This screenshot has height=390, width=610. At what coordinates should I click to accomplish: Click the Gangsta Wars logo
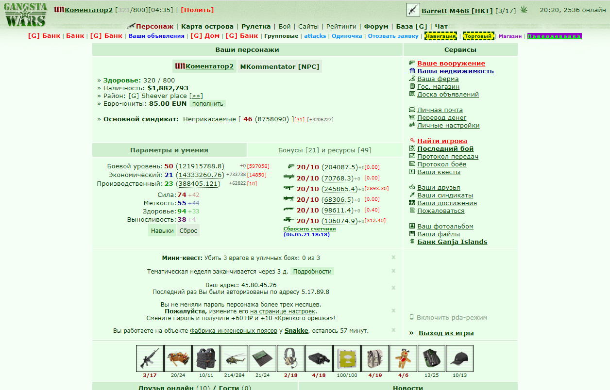25,15
